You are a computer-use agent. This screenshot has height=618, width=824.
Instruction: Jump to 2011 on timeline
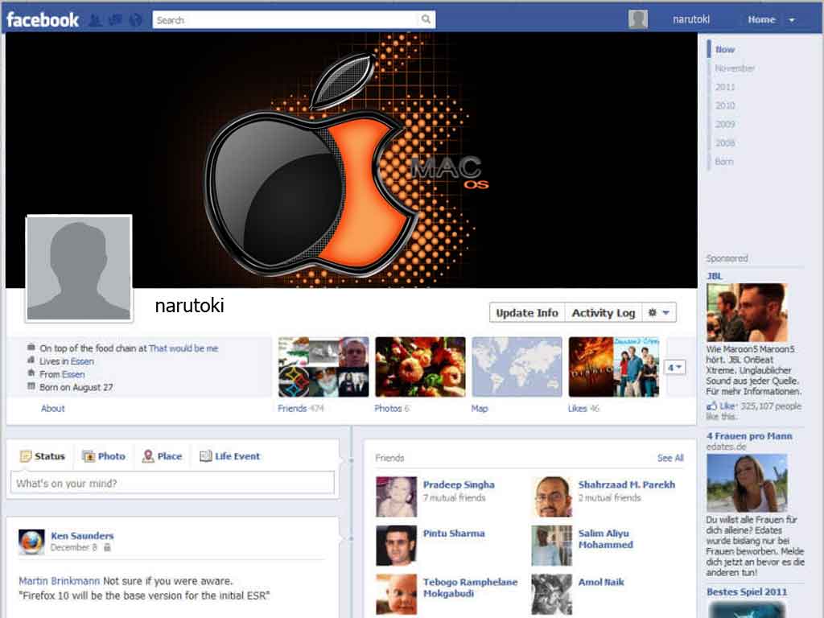pos(725,87)
